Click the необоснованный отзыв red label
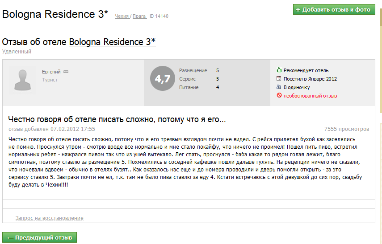Image resolution: width=382 pixels, height=244 pixels. (310, 96)
